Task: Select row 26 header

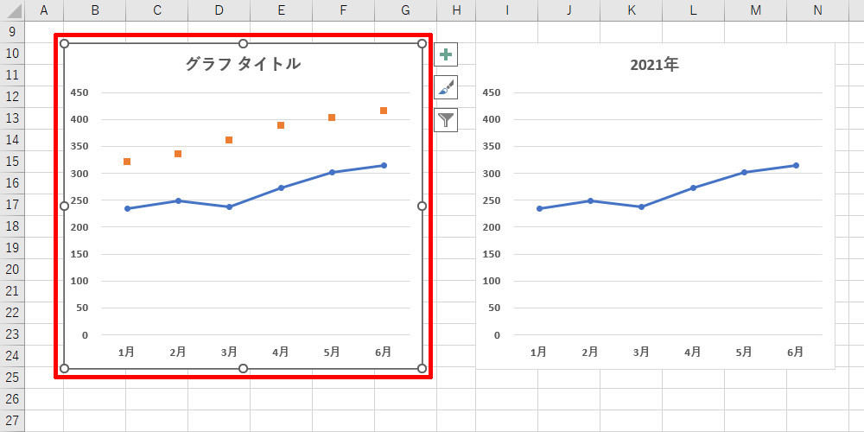Action: 12,398
